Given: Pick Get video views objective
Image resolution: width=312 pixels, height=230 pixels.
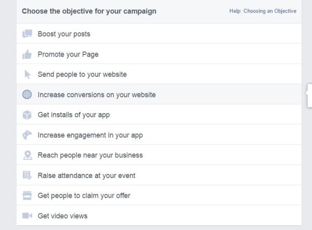Looking at the screenshot, I should [x=62, y=216].
